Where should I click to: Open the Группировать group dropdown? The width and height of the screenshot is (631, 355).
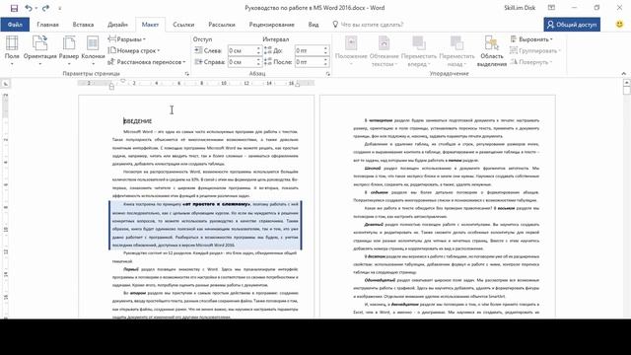[535, 50]
